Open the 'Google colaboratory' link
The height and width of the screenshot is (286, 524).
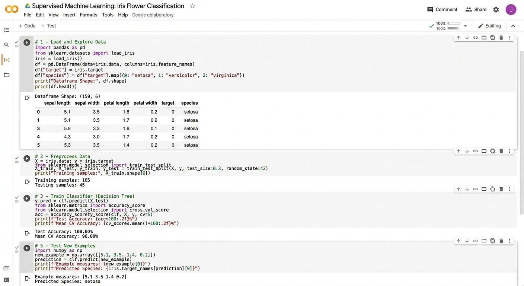[x=153, y=15]
